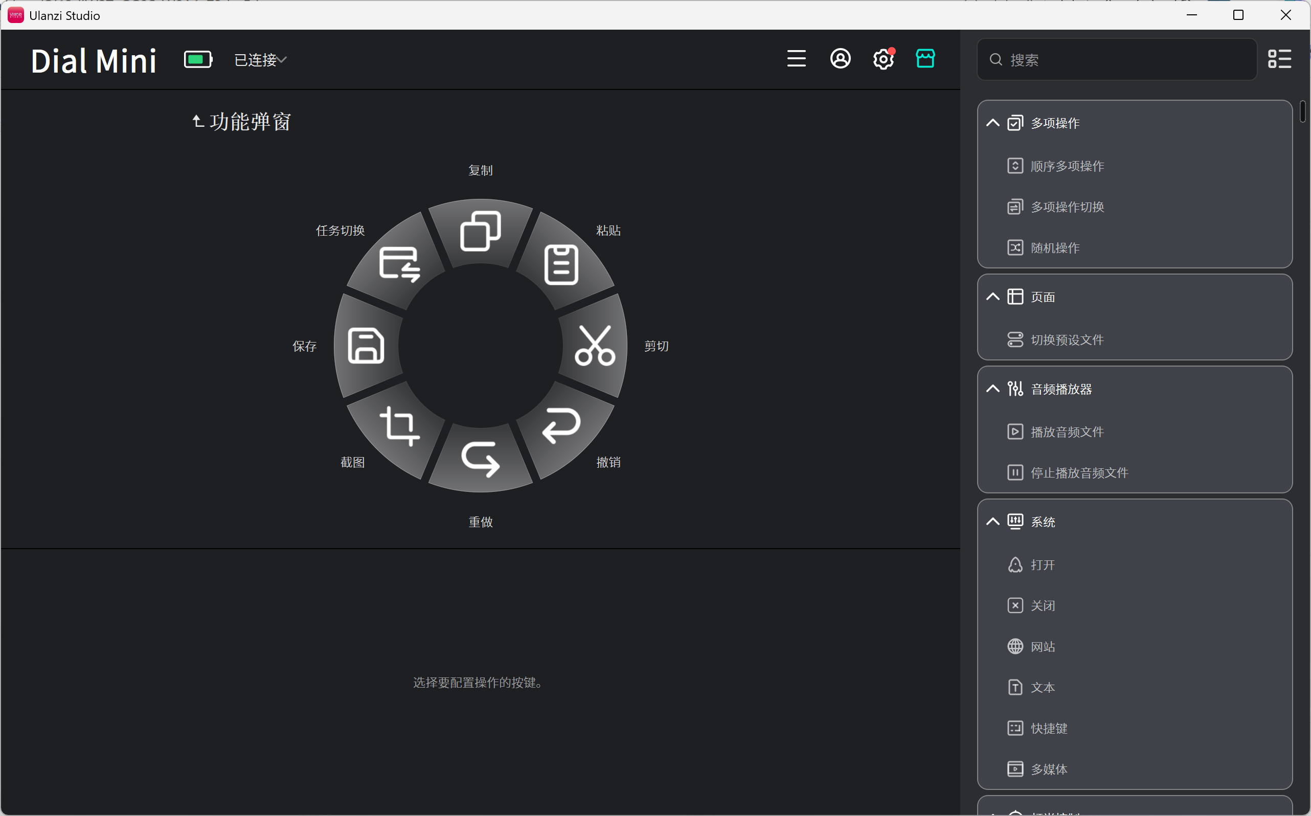Go back via 功能弹窗 arrow
The width and height of the screenshot is (1311, 816).
[198, 121]
